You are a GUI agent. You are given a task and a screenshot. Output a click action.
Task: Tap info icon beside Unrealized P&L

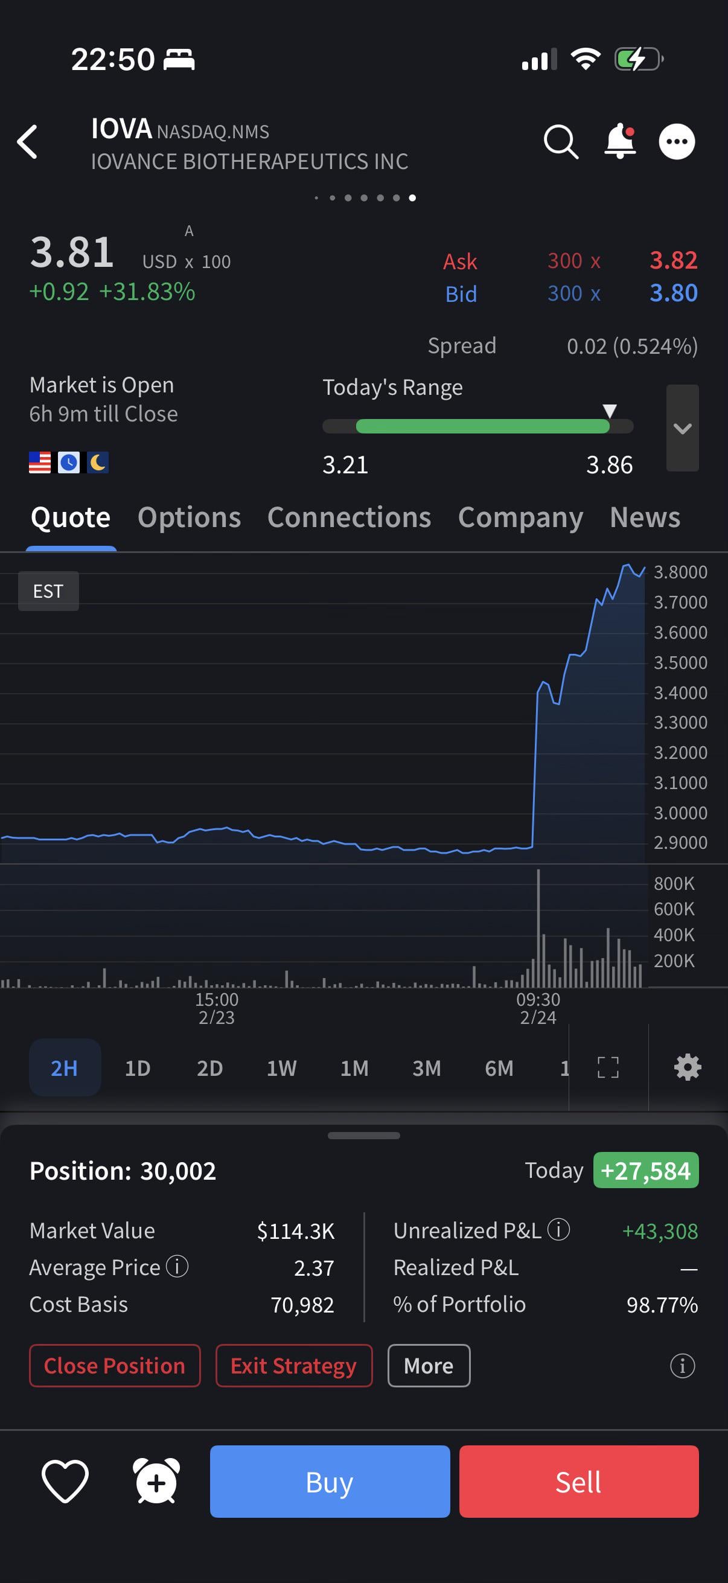point(558,1230)
